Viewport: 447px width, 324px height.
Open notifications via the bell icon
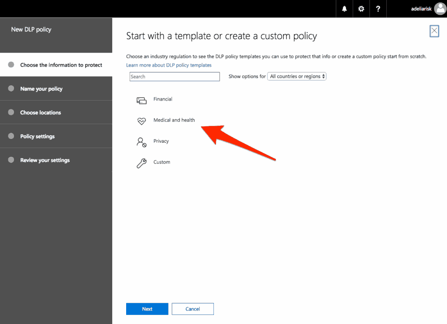point(344,9)
